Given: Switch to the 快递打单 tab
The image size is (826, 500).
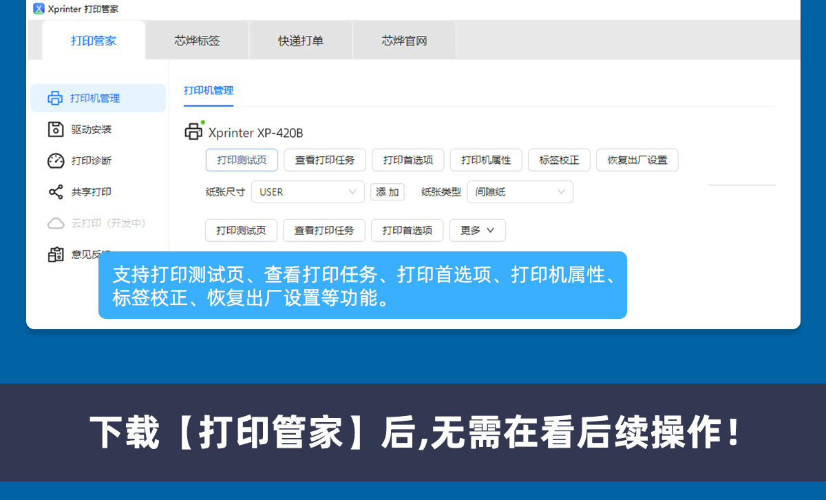Looking at the screenshot, I should click(301, 41).
